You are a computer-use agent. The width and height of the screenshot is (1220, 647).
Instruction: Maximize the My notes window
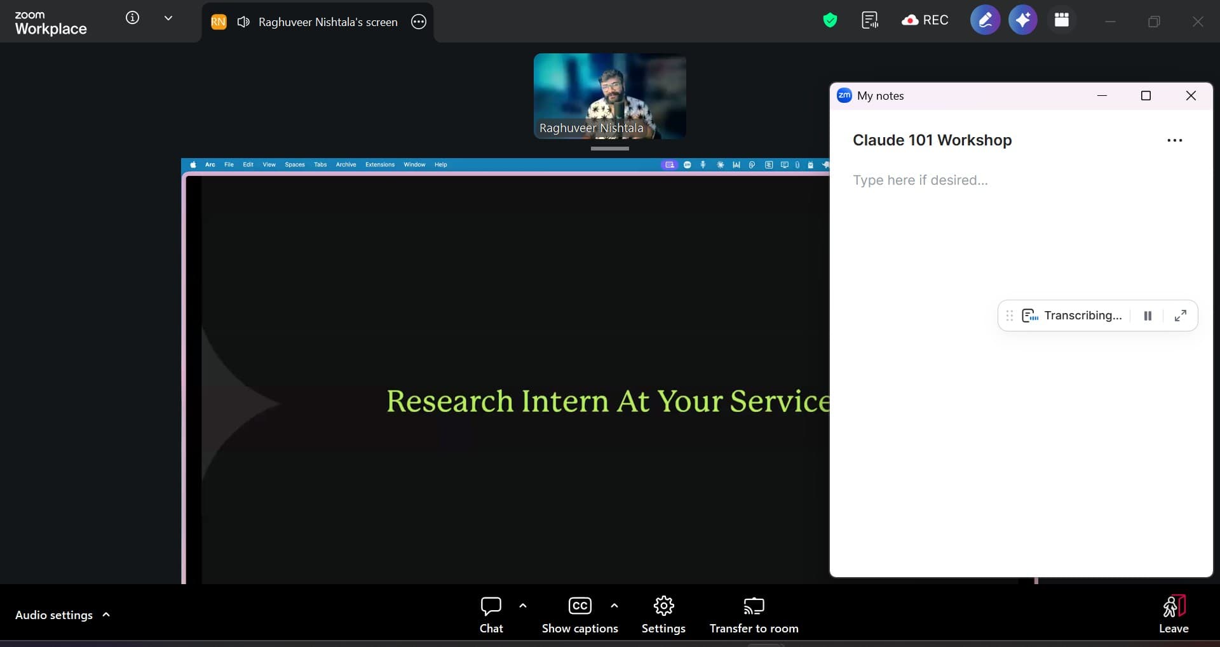pos(1146,95)
